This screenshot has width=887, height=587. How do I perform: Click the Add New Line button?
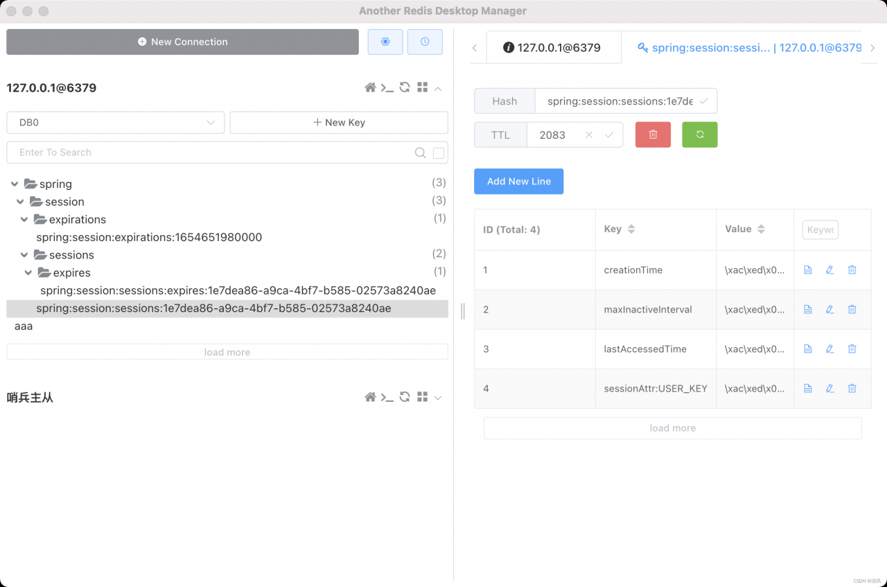click(x=519, y=182)
